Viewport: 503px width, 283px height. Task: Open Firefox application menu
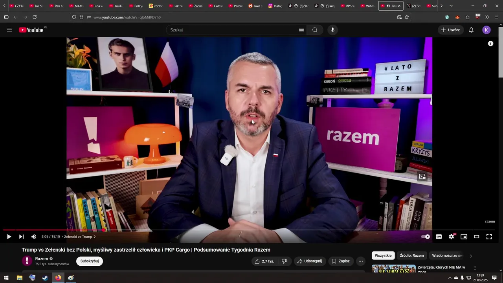[x=497, y=17]
